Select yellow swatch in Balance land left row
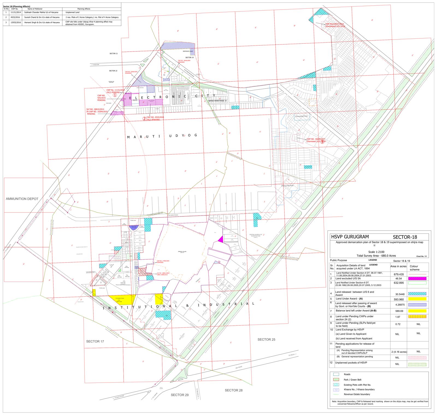 tap(417, 311)
